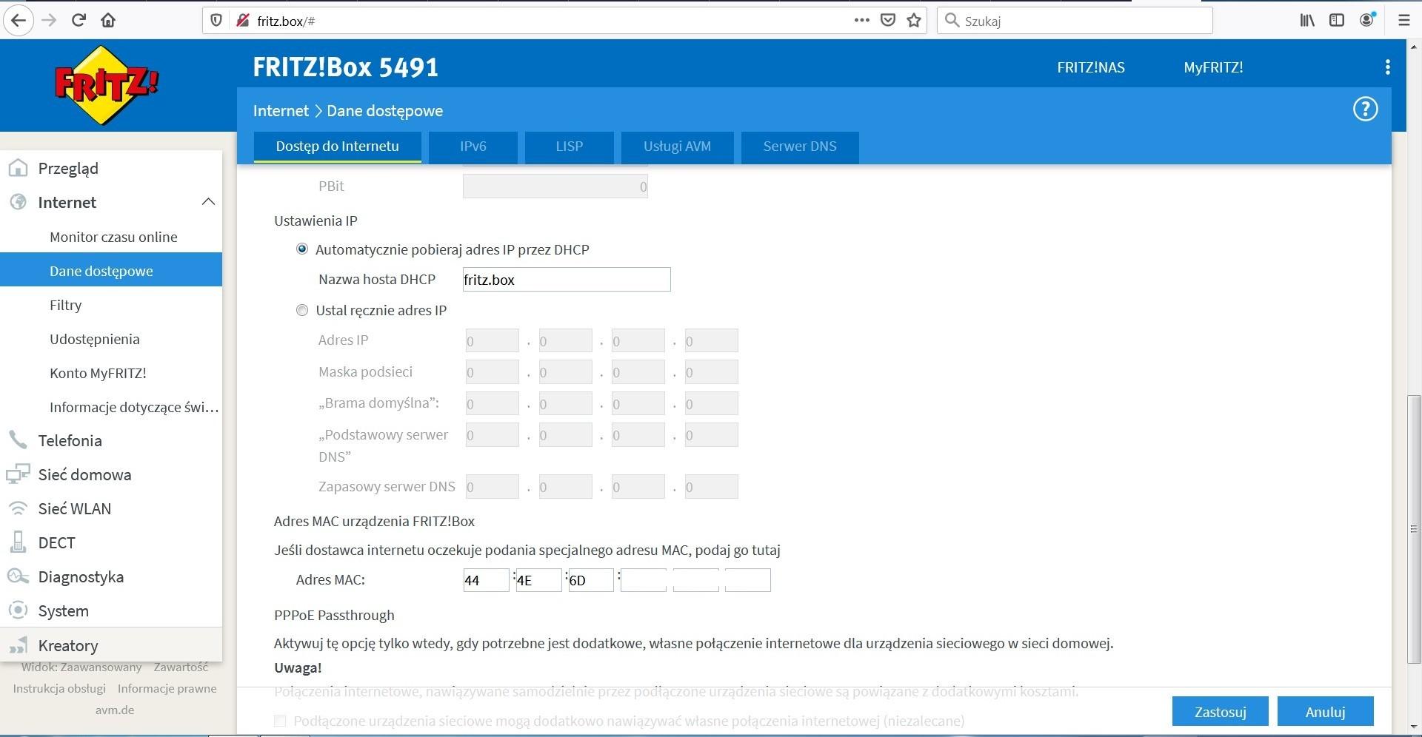Collapse the Internet sidebar section
Viewport: 1422px width, 737px height.
(208, 201)
